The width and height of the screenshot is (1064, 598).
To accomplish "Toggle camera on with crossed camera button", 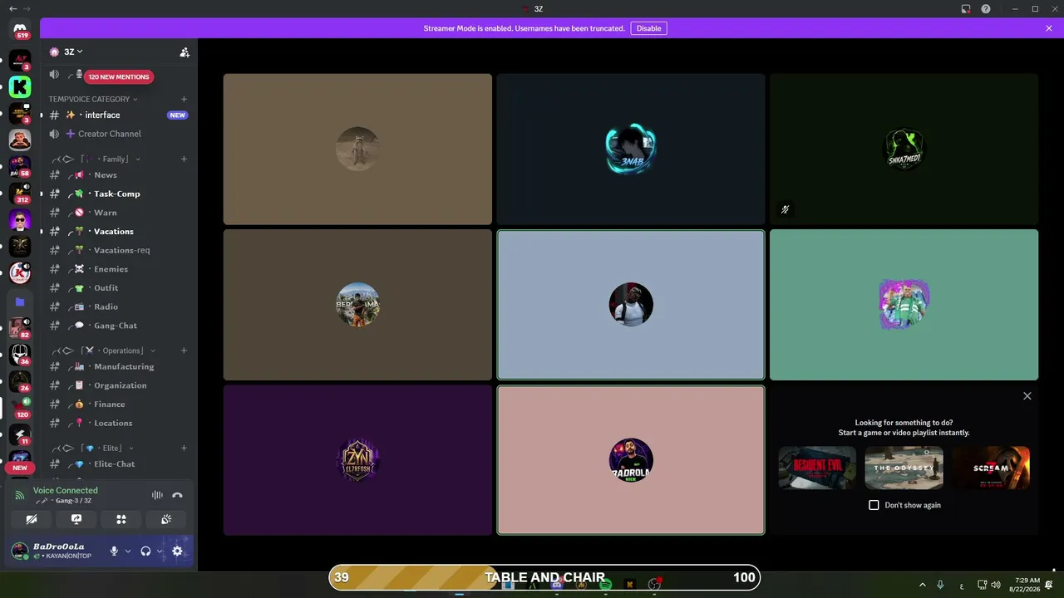I will tap(32, 519).
